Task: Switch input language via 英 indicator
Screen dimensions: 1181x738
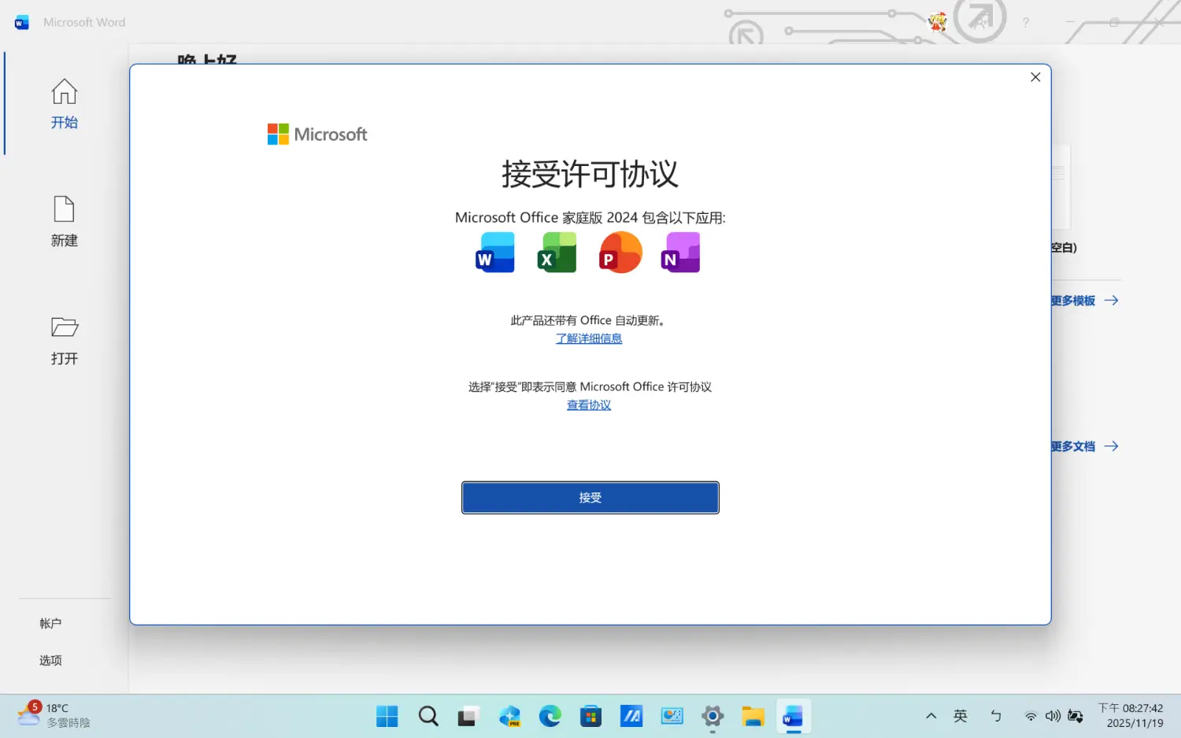Action: click(x=961, y=716)
